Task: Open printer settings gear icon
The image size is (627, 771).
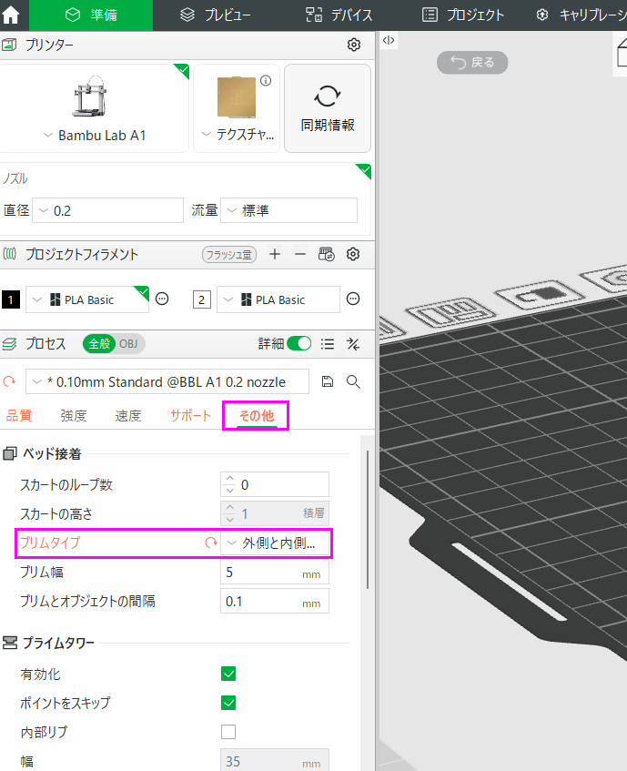Action: (354, 45)
